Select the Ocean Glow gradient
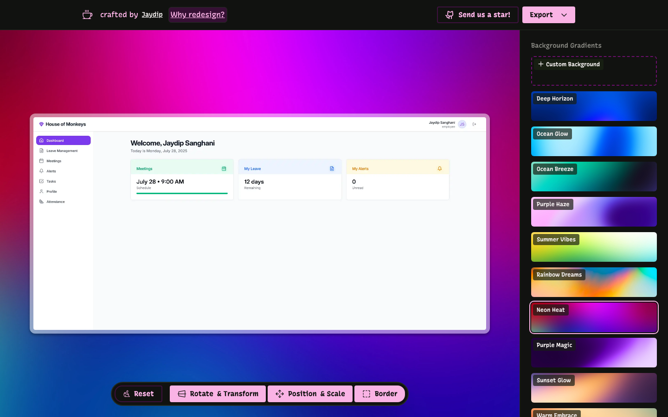The width and height of the screenshot is (668, 417). click(594, 141)
